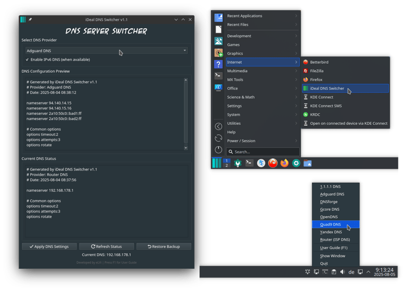Click the preview scrollbar down arrow
The image size is (409, 291).
click(x=186, y=148)
